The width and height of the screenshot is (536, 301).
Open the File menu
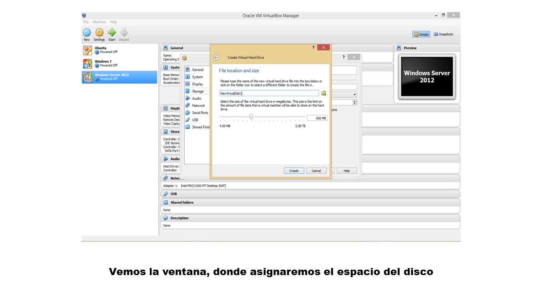point(86,22)
